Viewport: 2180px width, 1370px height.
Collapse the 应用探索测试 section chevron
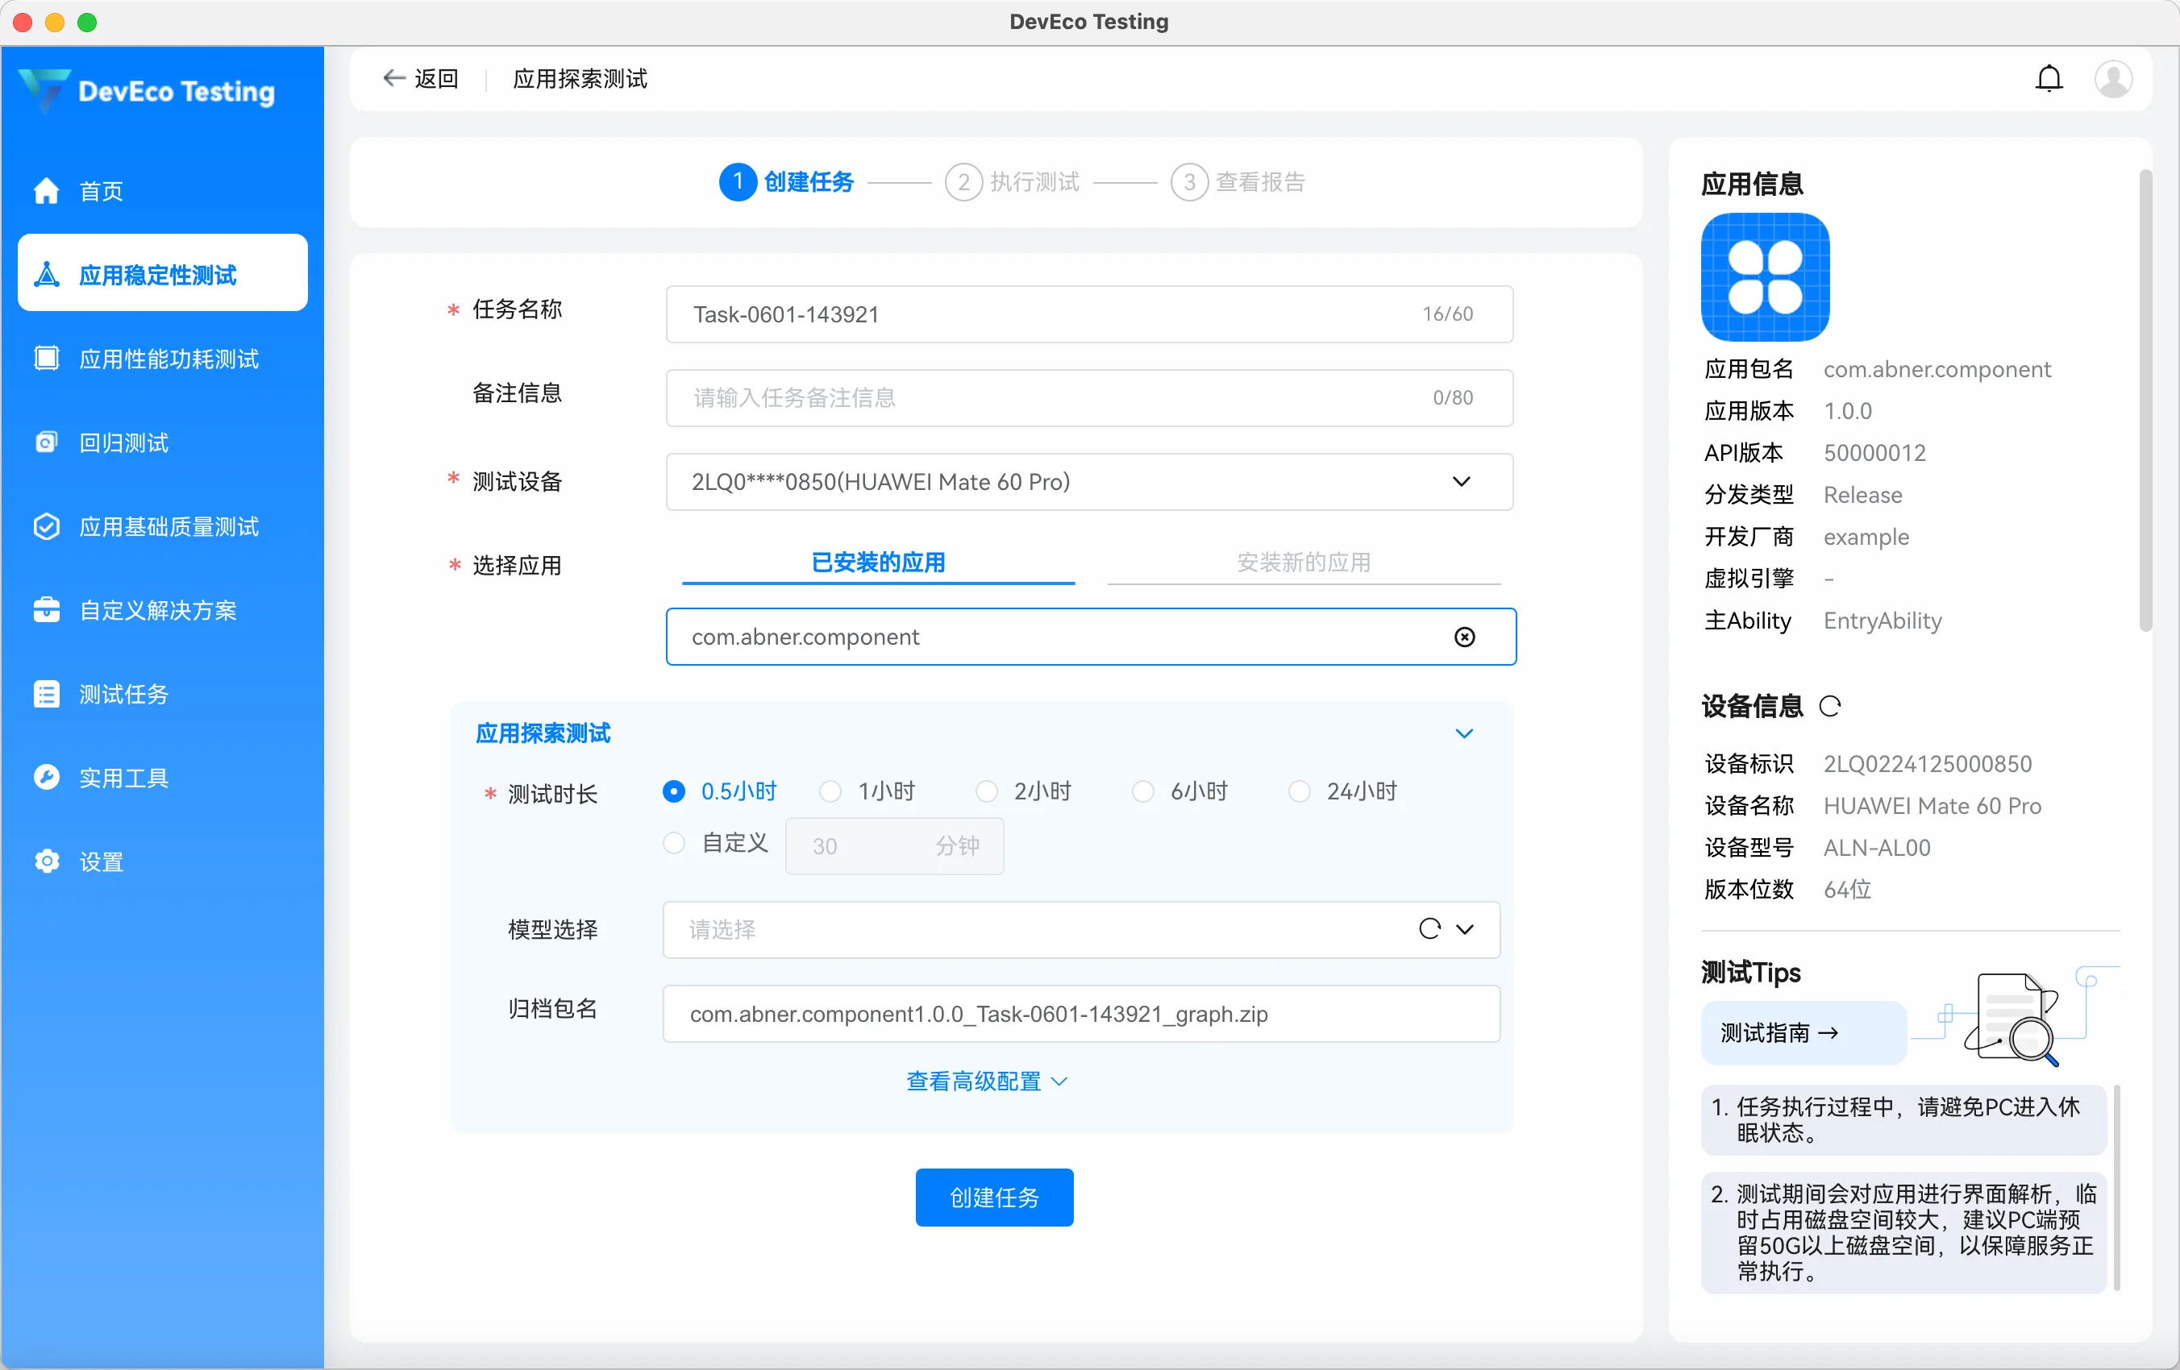pos(1464,734)
